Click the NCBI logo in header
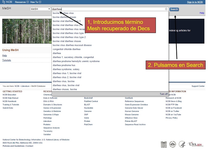Viewport: 208px width, 149px height. point(7,2)
